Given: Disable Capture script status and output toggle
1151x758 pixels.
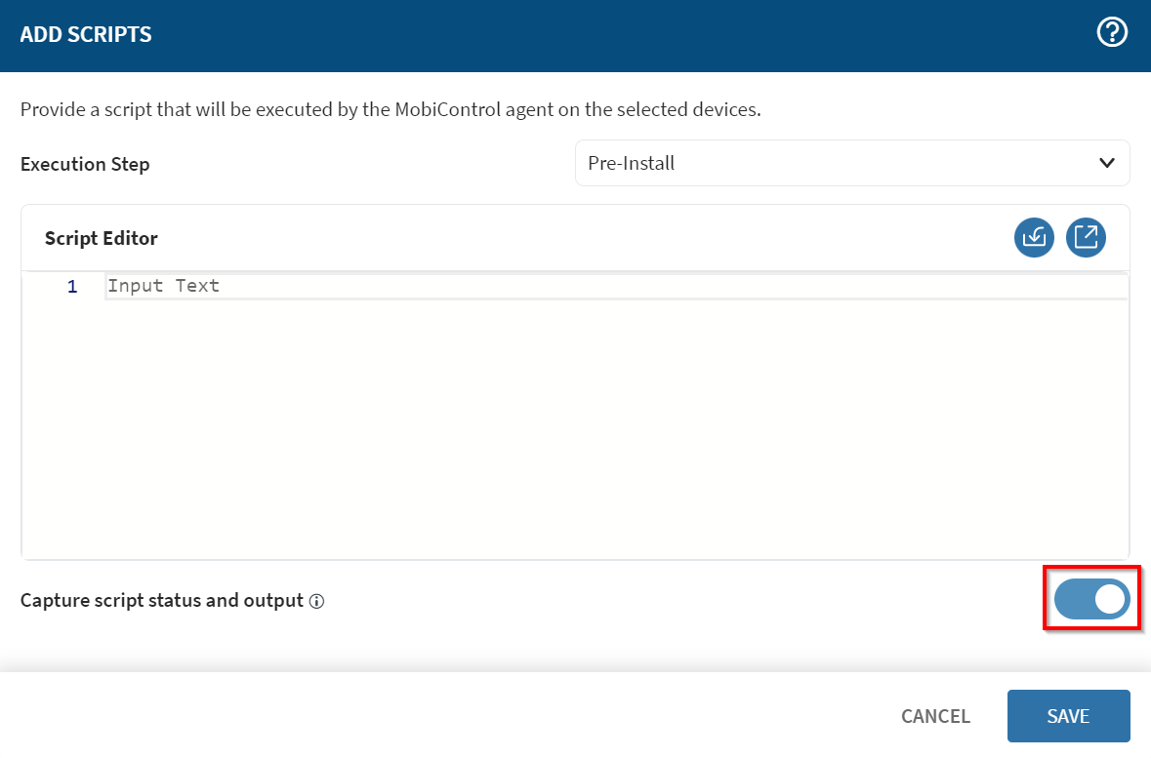Looking at the screenshot, I should 1091,601.
